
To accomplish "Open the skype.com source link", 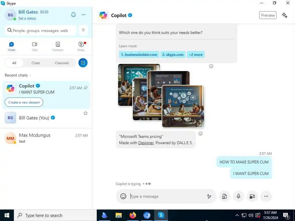I will tap(173, 54).
